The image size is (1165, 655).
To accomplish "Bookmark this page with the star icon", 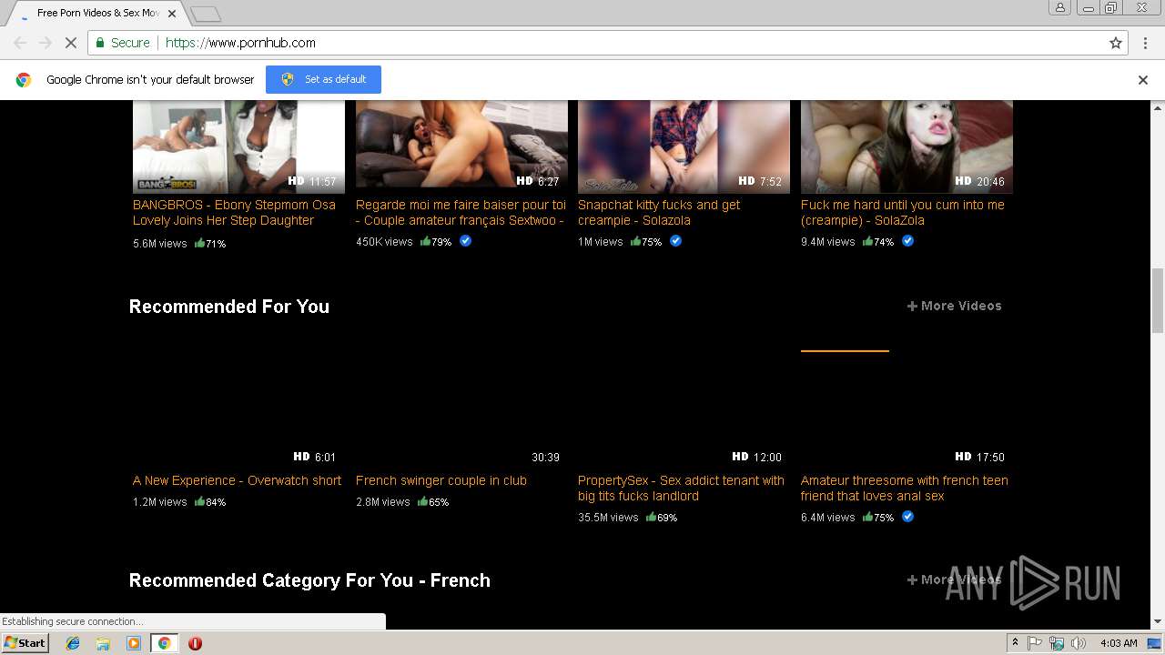I will 1116,43.
